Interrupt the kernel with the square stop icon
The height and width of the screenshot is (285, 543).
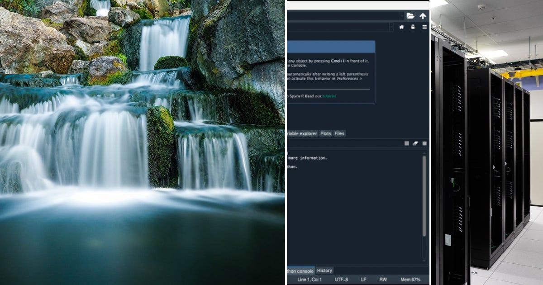pos(407,143)
